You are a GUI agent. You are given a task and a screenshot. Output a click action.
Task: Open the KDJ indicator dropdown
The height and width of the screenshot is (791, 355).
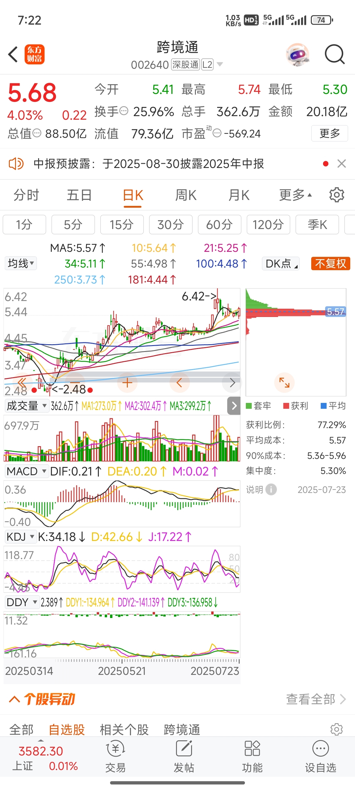[20, 537]
